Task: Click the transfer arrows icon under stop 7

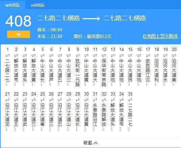Action: pos(60,55)
